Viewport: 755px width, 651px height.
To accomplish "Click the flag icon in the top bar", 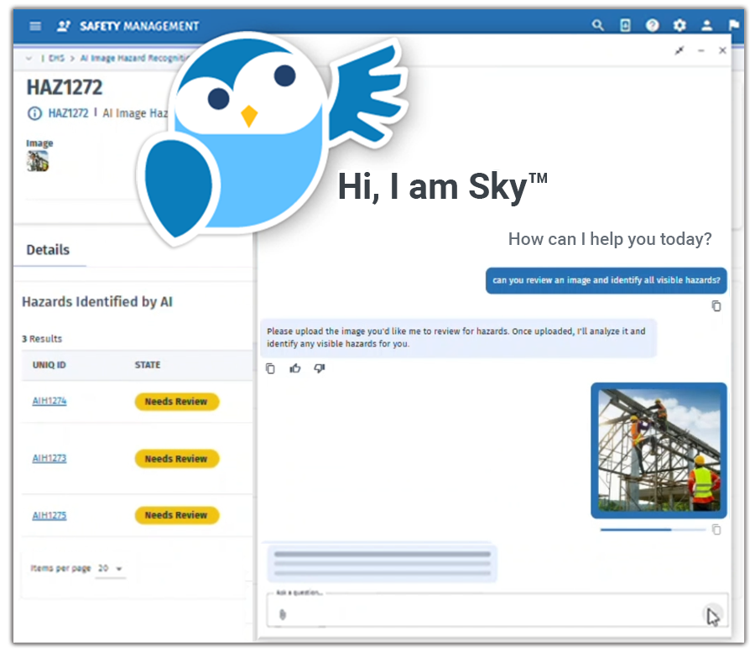I will coord(733,26).
